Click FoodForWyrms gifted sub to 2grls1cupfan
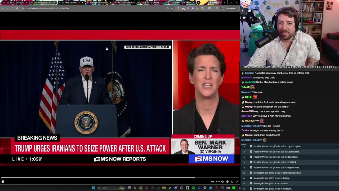 (277, 146)
